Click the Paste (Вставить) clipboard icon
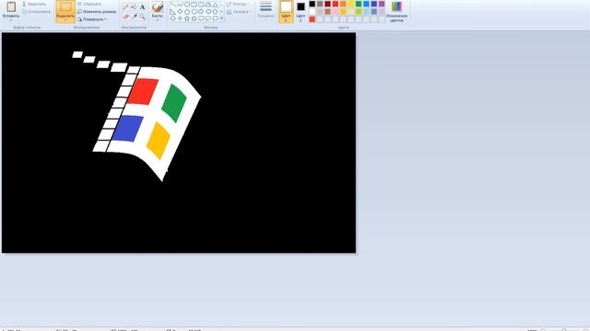 (x=11, y=6)
